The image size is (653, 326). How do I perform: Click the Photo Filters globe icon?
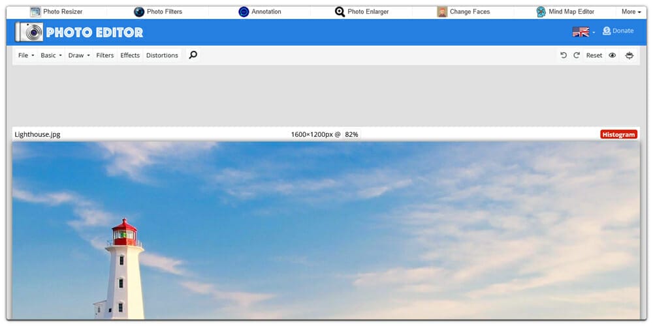pyautogui.click(x=139, y=12)
